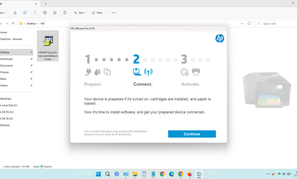Click the HP logo in installer dialog
Image resolution: width=297 pixels, height=179 pixels.
[220, 38]
